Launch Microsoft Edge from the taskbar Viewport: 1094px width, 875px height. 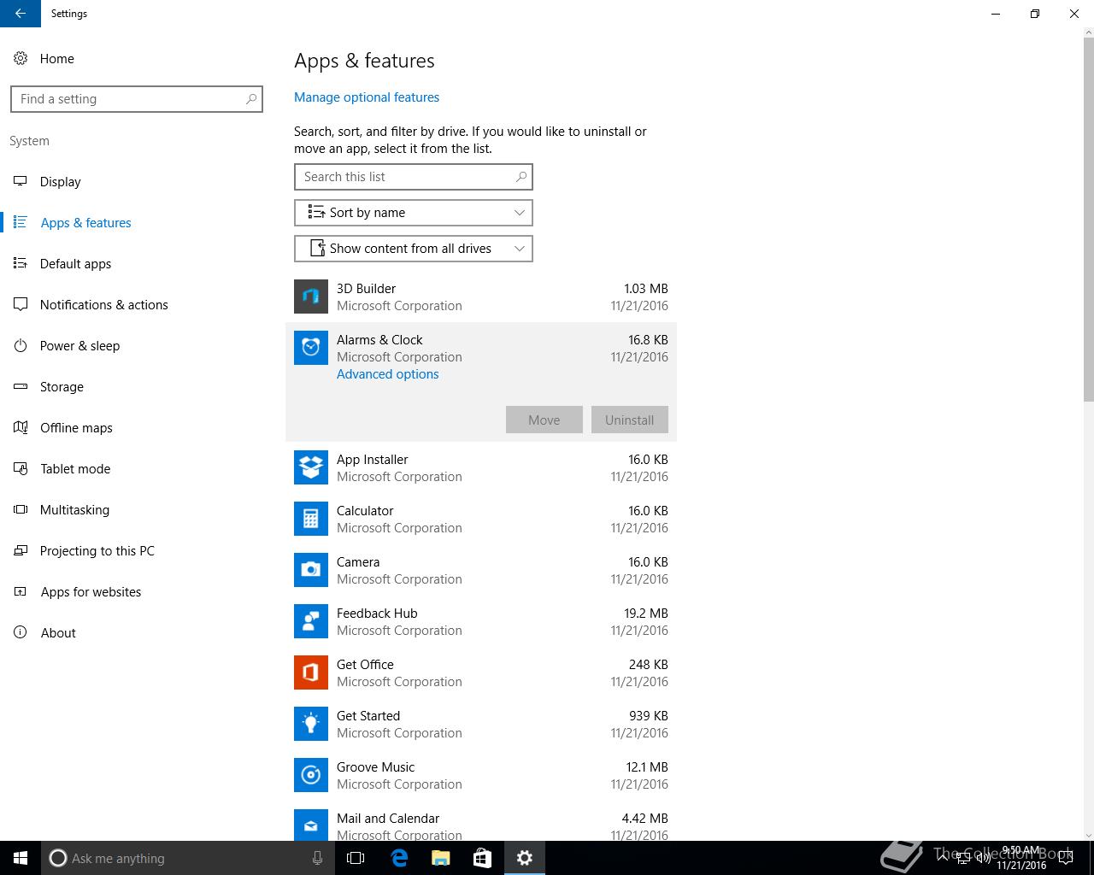click(x=398, y=858)
